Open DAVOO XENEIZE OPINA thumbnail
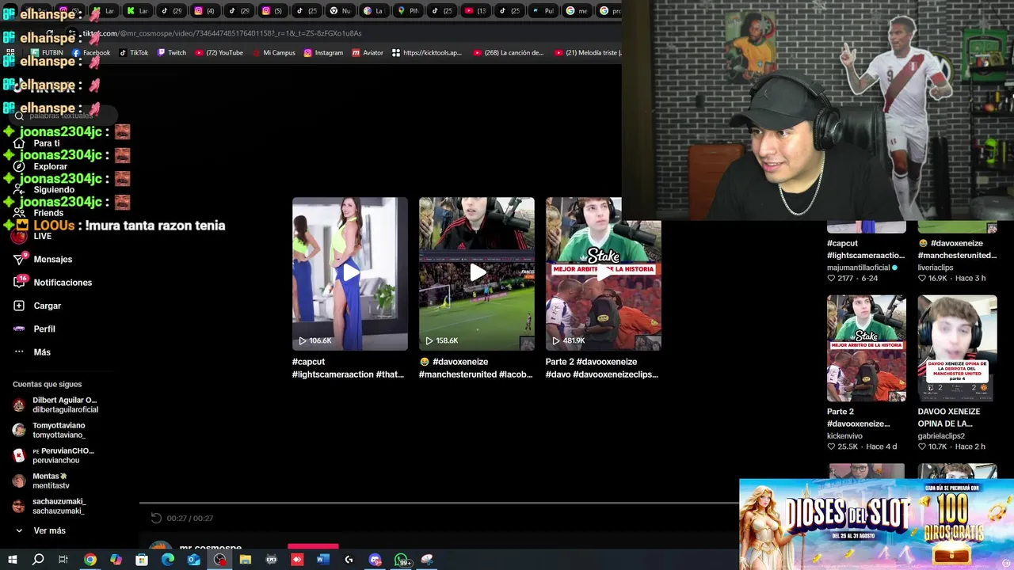Screen dimensions: 1014x570 tap(958, 348)
